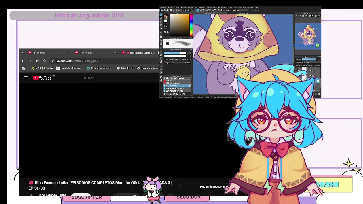Click Mostrar la repetición button
The height and width of the screenshot is (204, 363).
(214, 187)
